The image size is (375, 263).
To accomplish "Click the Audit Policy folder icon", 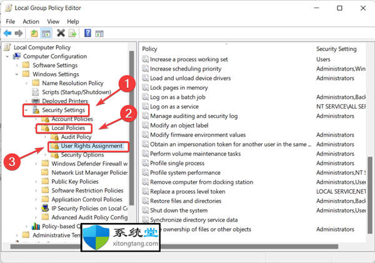I will [x=55, y=137].
